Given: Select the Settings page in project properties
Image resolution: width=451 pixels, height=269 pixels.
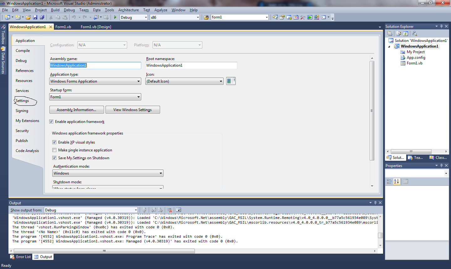Looking at the screenshot, I should coord(22,101).
